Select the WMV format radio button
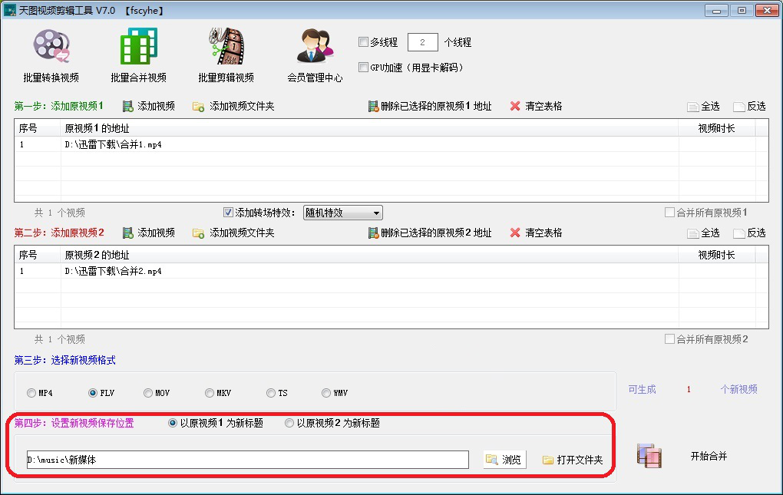This screenshot has width=783, height=495. click(326, 393)
